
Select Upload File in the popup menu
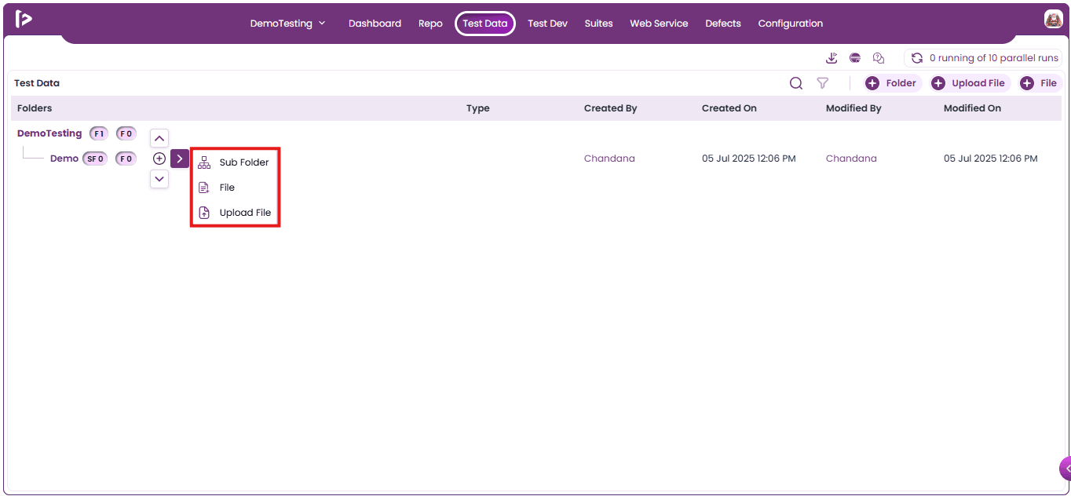click(x=235, y=213)
